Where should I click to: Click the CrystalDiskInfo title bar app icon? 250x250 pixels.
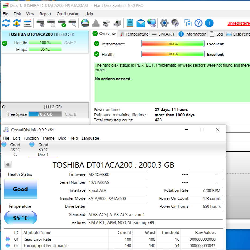6,130
